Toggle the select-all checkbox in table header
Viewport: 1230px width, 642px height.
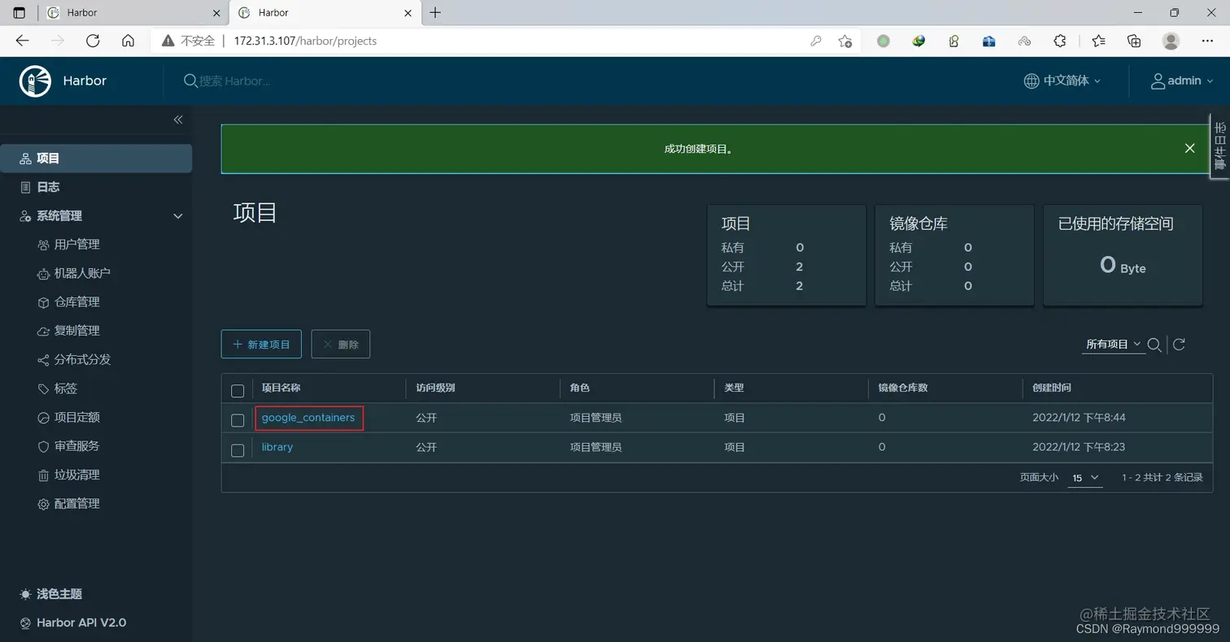(x=238, y=391)
